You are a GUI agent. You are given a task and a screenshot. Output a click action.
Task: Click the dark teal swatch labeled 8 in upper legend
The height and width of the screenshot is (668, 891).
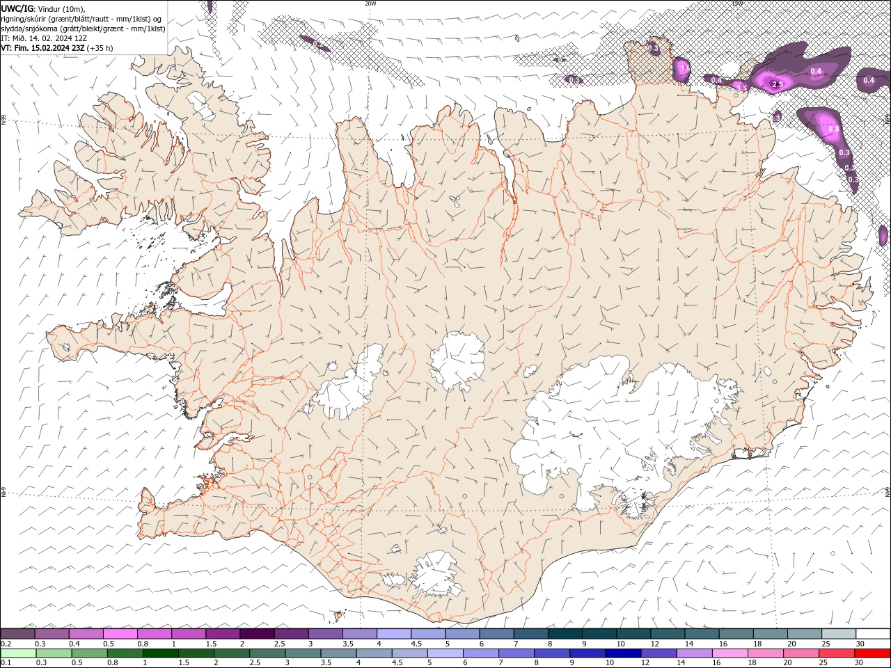[x=565, y=634]
